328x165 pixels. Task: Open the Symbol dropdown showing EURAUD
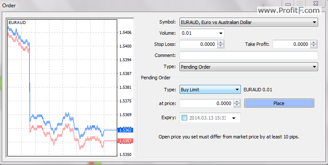[249, 22]
